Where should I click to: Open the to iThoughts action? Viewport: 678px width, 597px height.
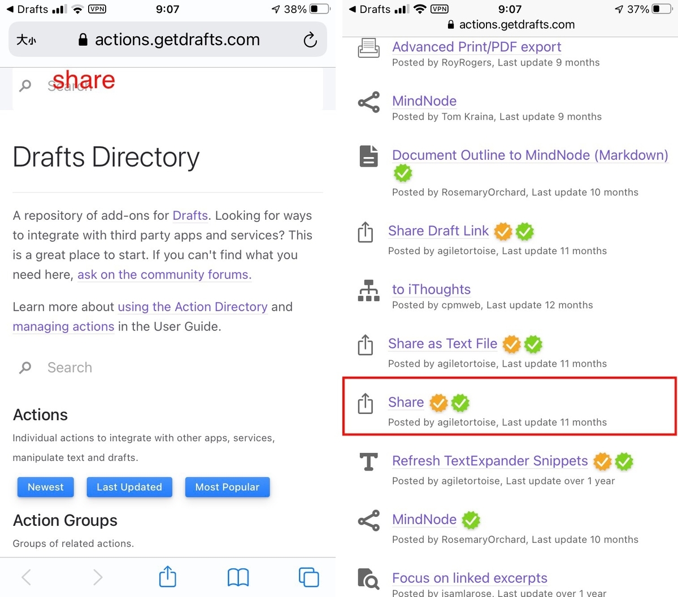click(431, 290)
